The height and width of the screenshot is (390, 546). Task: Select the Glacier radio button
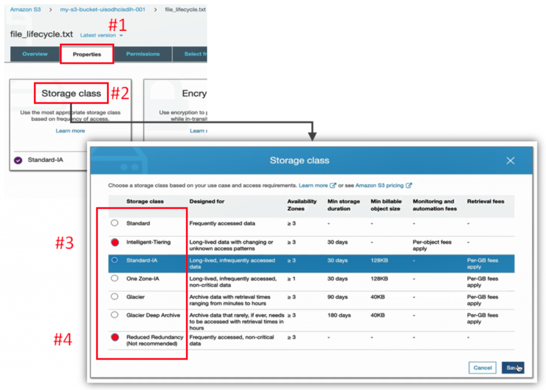(115, 297)
